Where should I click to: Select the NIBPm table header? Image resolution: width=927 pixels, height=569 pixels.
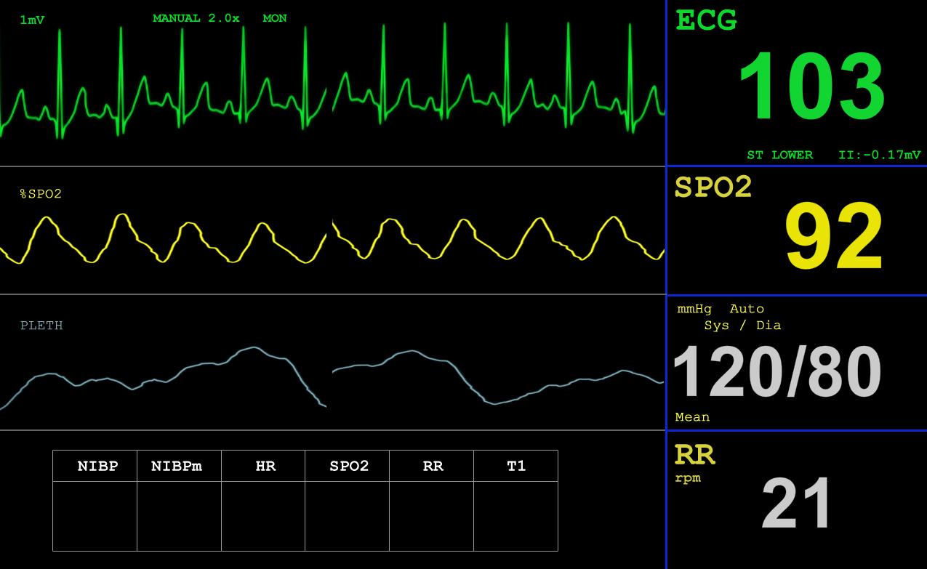click(176, 467)
